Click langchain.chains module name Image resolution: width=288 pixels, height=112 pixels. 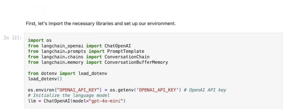[x=62, y=57]
